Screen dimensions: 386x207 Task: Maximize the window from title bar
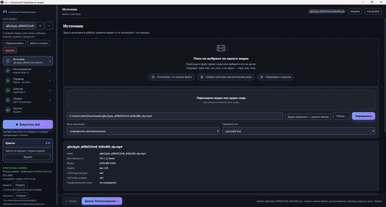pos(372,2)
